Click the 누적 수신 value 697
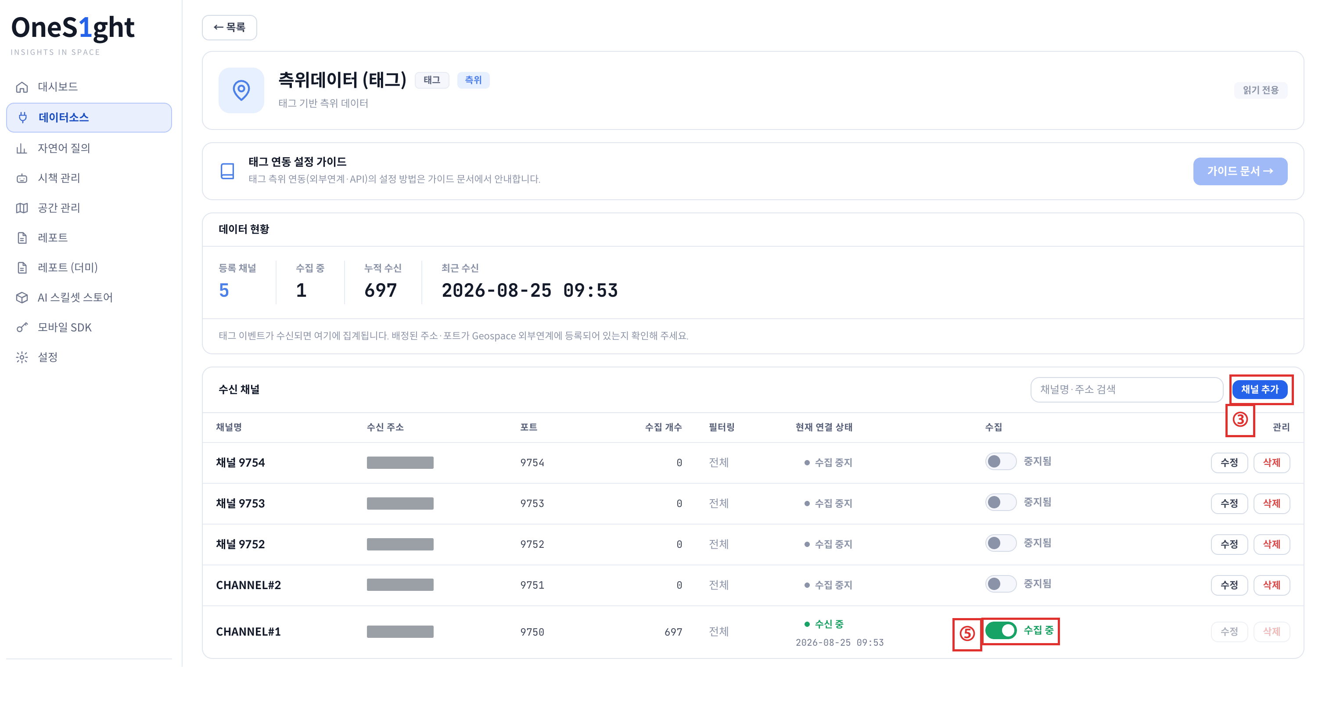Screen dimensions: 1322x705 click(x=380, y=291)
